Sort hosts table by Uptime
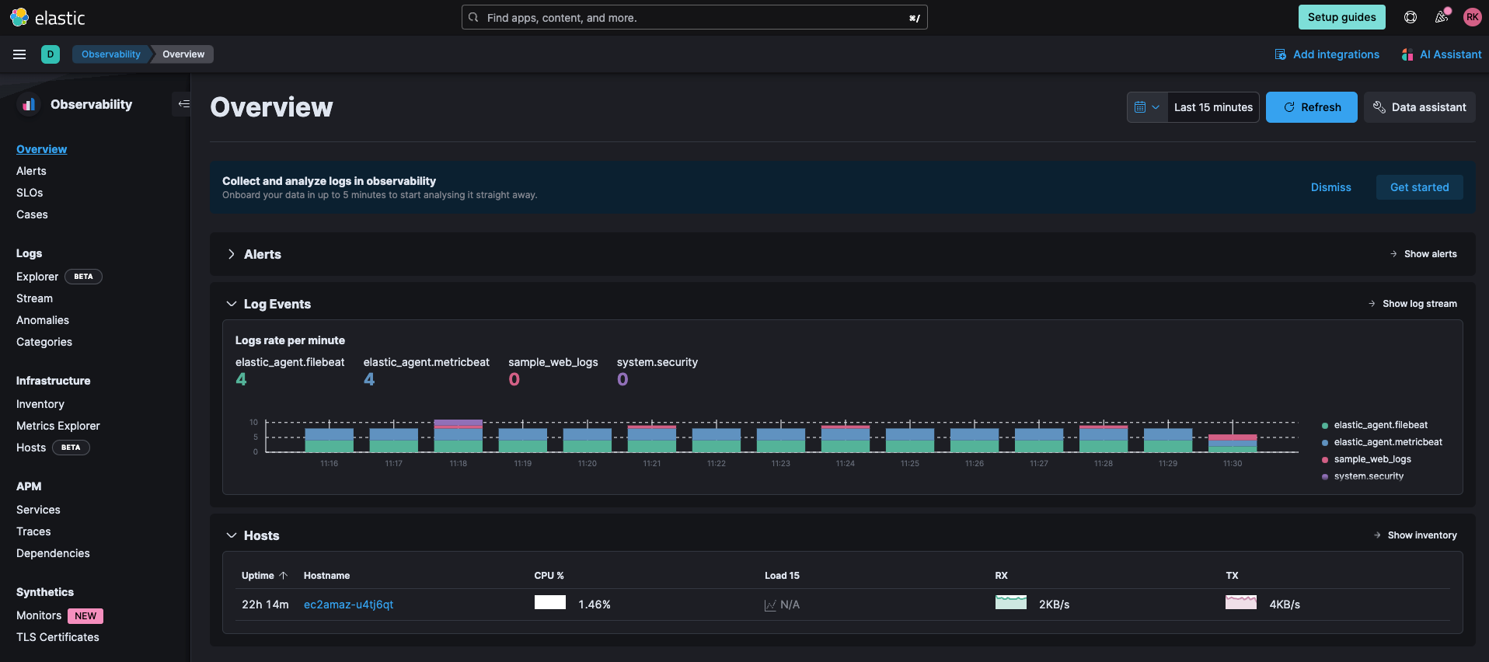Viewport: 1489px width, 662px height. click(x=264, y=576)
